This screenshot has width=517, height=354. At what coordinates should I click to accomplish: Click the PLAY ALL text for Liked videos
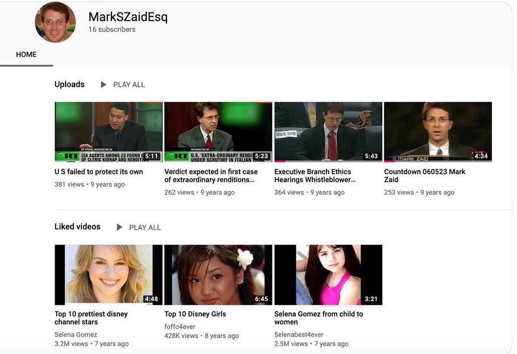click(x=145, y=227)
